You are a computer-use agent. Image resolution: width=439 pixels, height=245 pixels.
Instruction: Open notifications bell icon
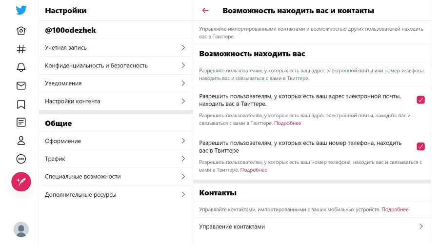coord(21,67)
